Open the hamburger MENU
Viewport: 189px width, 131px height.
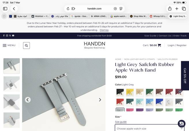9,45
